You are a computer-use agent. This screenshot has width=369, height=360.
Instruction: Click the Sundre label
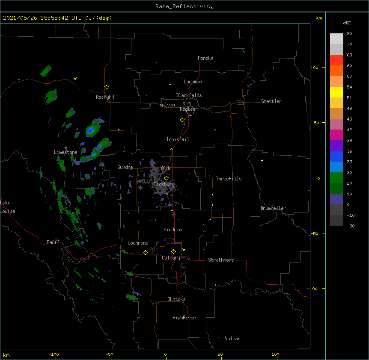(x=125, y=167)
